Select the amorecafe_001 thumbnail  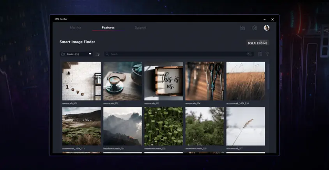pyautogui.click(x=81, y=81)
